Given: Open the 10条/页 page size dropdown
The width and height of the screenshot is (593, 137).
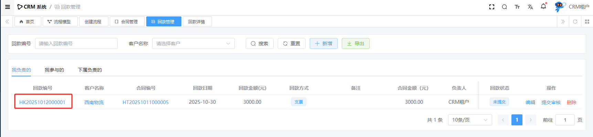Looking at the screenshot, I should pos(470,120).
